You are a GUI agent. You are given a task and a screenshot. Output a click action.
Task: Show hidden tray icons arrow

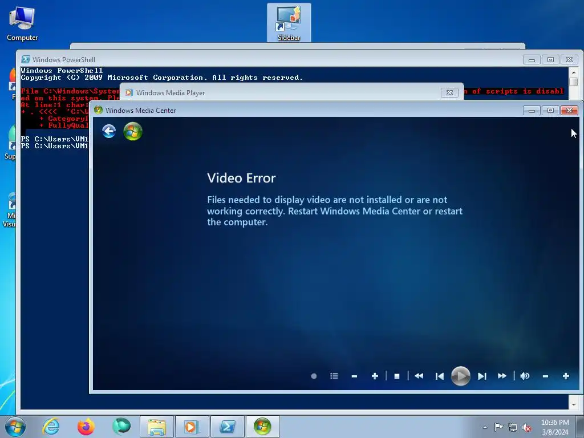485,427
